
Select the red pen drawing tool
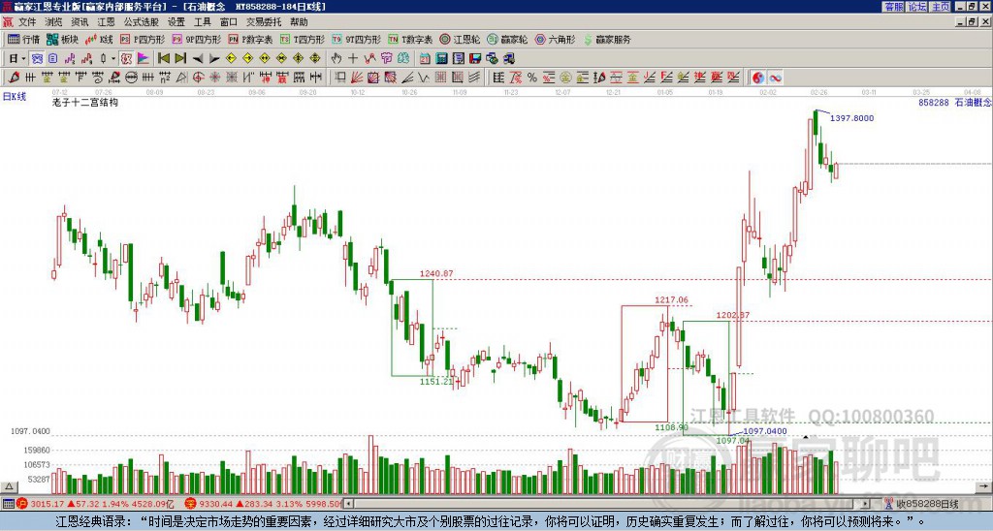[x=14, y=78]
